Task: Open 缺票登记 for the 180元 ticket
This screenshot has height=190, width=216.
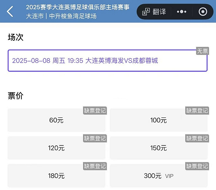Action: [95, 166]
